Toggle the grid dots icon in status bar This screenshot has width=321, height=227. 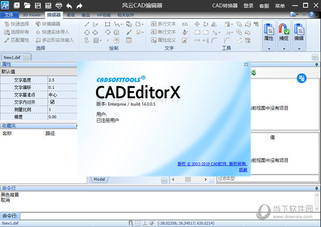pyautogui.click(x=138, y=223)
